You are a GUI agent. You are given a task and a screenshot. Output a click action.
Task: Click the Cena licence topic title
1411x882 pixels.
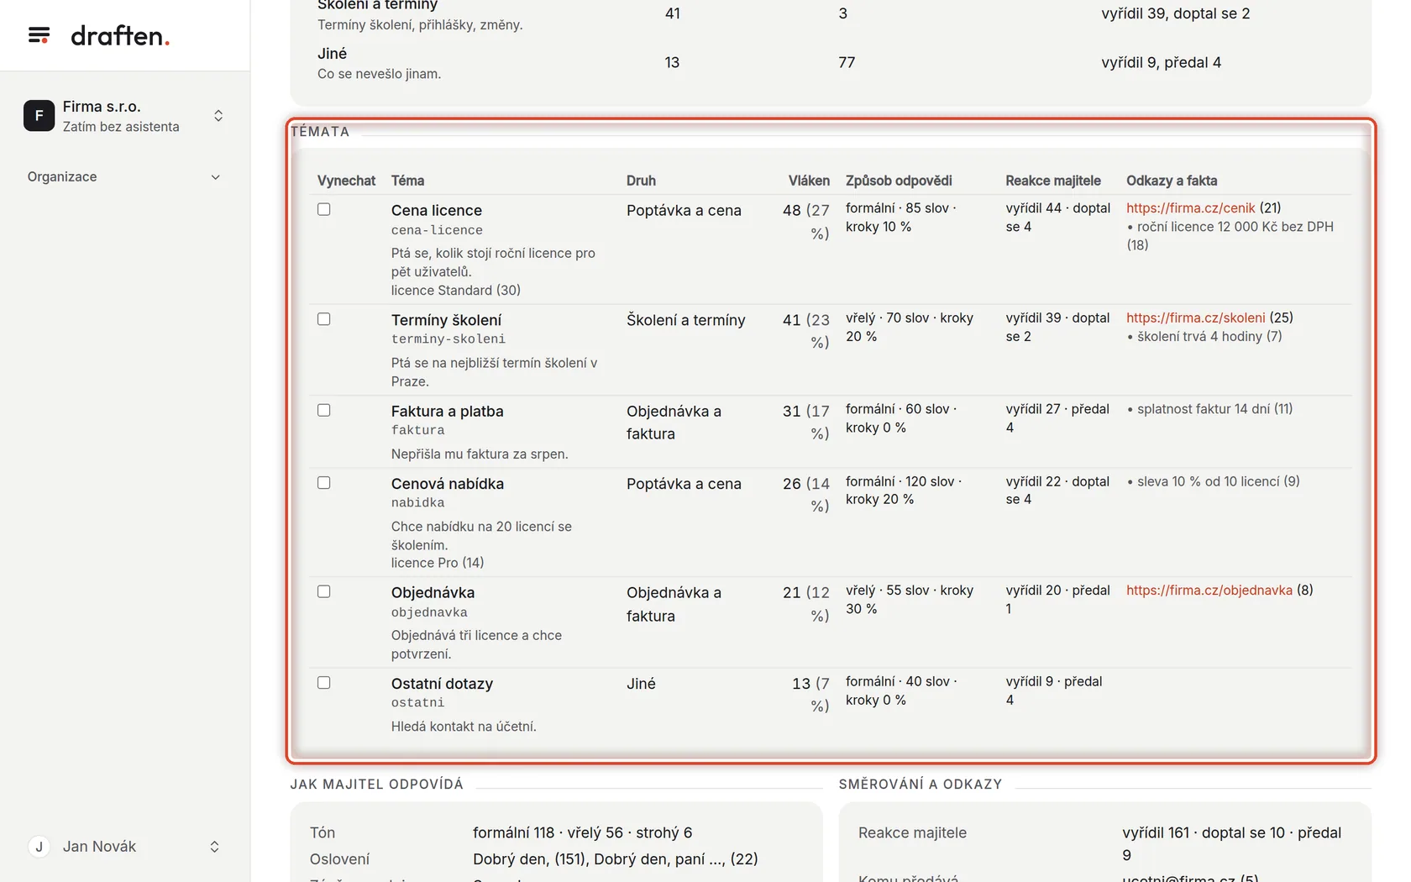pyautogui.click(x=437, y=210)
